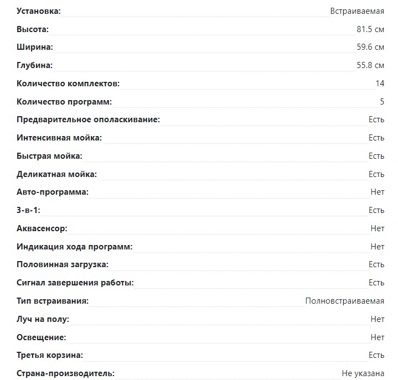
Task: Click the "Ширина:" label
Action: pyautogui.click(x=35, y=47)
